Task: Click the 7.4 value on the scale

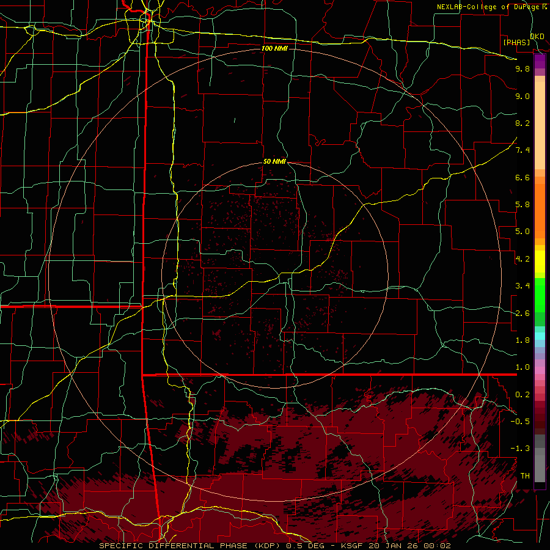Action: point(522,150)
